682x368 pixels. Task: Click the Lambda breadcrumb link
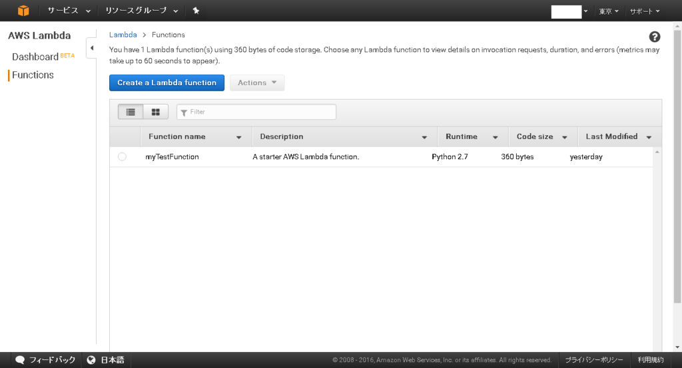click(123, 35)
